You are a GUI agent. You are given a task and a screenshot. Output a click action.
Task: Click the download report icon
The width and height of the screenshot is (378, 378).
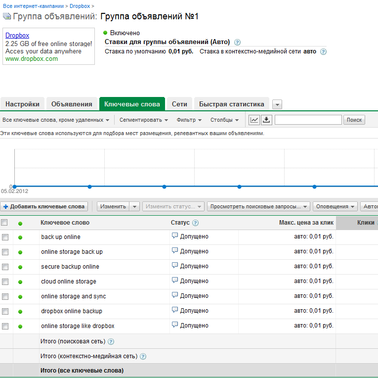(x=267, y=120)
